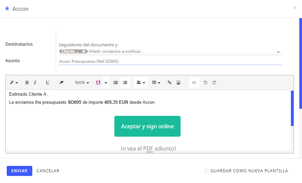Toggle underline text formatting

47,83
